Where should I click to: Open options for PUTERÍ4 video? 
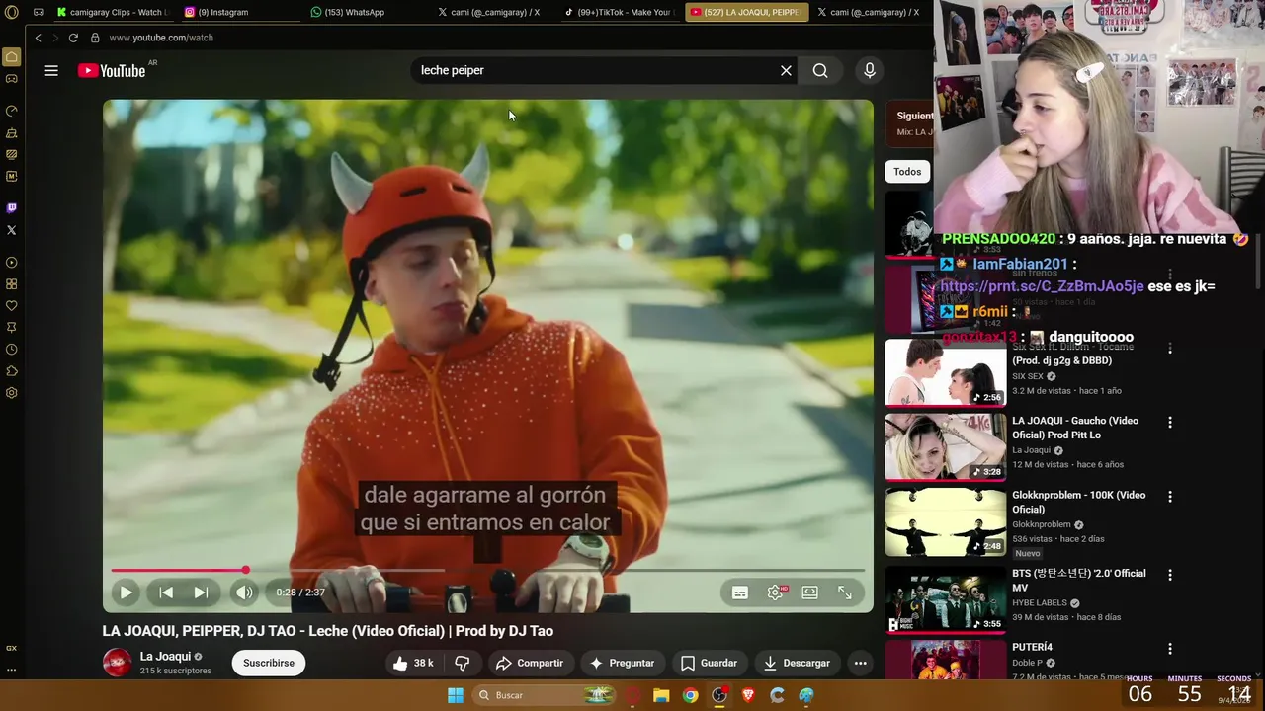tap(1170, 649)
